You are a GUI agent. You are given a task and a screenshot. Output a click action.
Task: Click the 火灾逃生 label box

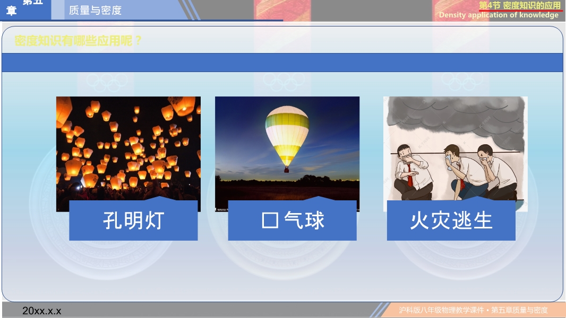click(451, 220)
